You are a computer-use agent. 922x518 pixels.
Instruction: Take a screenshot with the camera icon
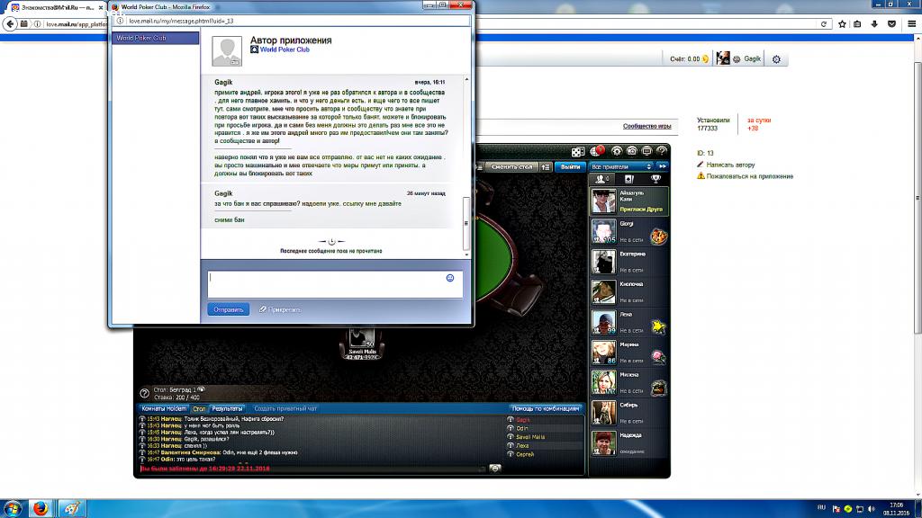tap(632, 151)
